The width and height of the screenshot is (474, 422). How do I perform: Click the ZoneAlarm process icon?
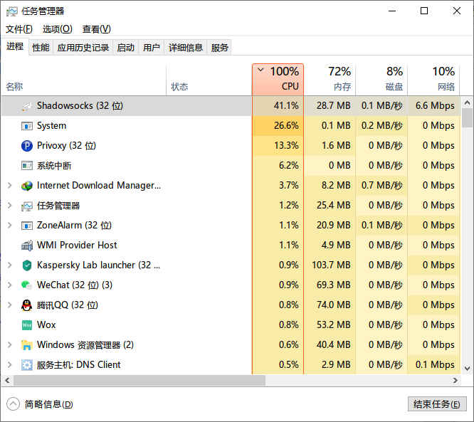coord(27,226)
